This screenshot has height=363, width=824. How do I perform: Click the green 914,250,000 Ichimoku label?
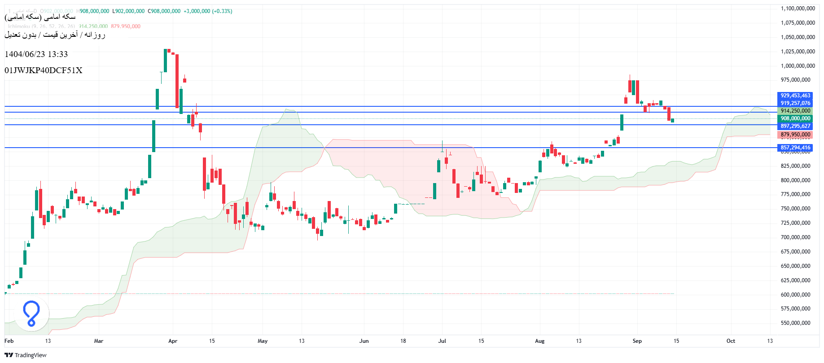(x=795, y=111)
